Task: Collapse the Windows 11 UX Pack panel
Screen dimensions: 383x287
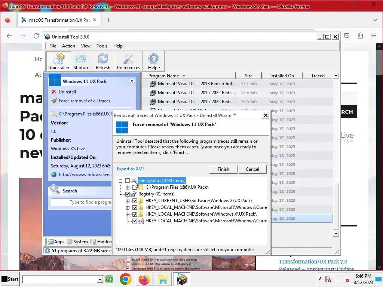Action: (x=132, y=81)
